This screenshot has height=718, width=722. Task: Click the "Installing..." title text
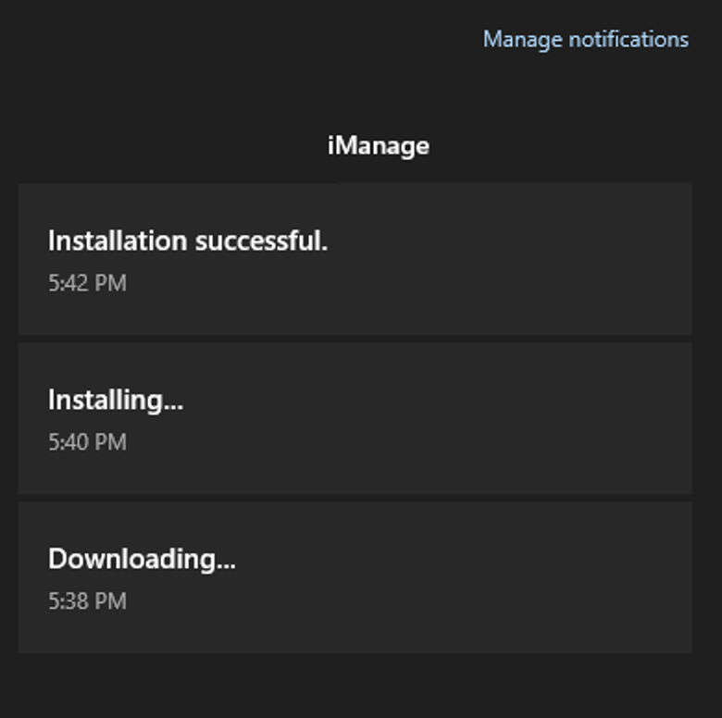pos(116,401)
